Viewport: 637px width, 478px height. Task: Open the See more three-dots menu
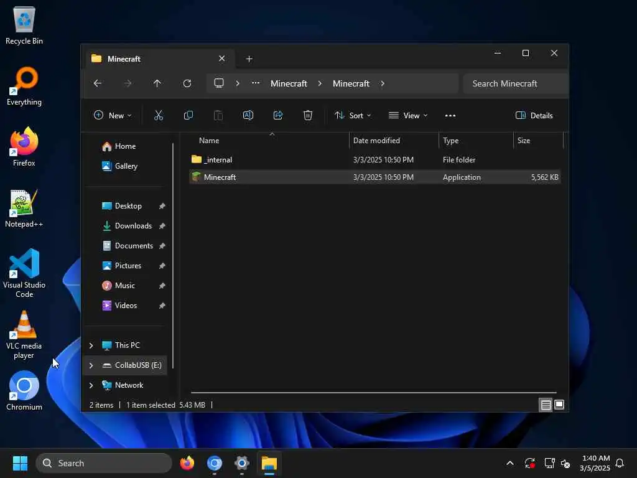pyautogui.click(x=450, y=115)
